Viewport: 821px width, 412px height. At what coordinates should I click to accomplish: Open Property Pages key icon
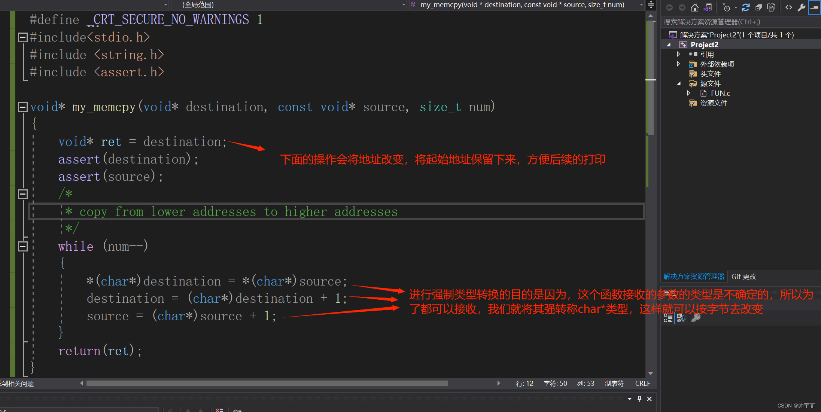click(696, 318)
